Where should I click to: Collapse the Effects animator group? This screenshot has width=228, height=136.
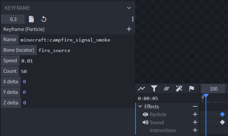(140, 107)
